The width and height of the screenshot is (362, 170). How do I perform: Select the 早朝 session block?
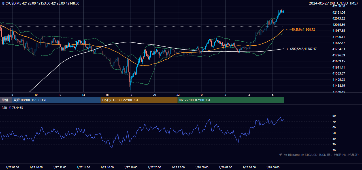6,100
